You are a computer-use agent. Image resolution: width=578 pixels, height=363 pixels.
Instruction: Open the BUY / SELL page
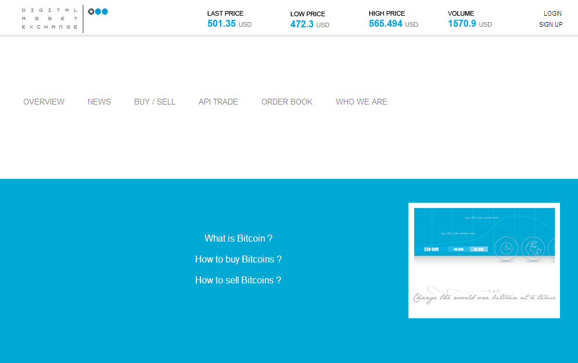point(155,102)
